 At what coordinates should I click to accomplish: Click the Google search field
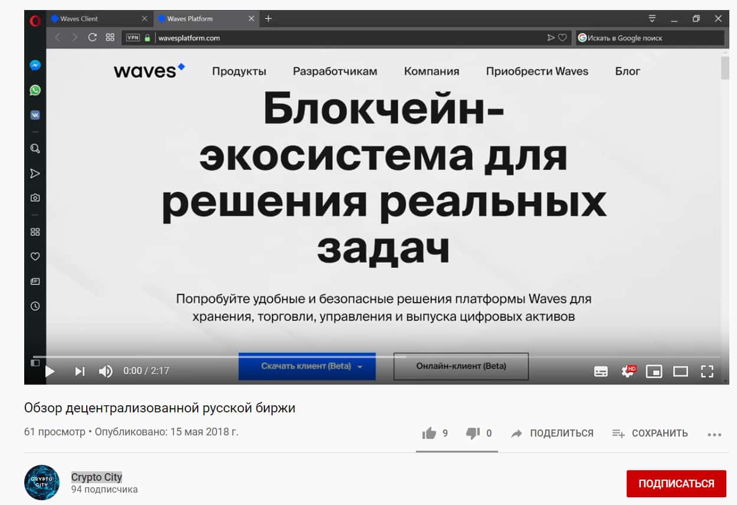pyautogui.click(x=650, y=37)
